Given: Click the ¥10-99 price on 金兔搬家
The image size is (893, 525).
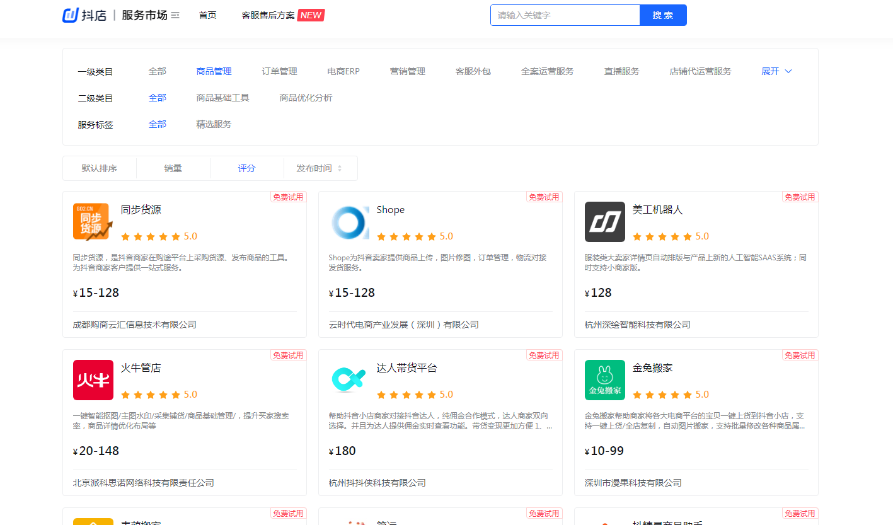Looking at the screenshot, I should click(604, 451).
